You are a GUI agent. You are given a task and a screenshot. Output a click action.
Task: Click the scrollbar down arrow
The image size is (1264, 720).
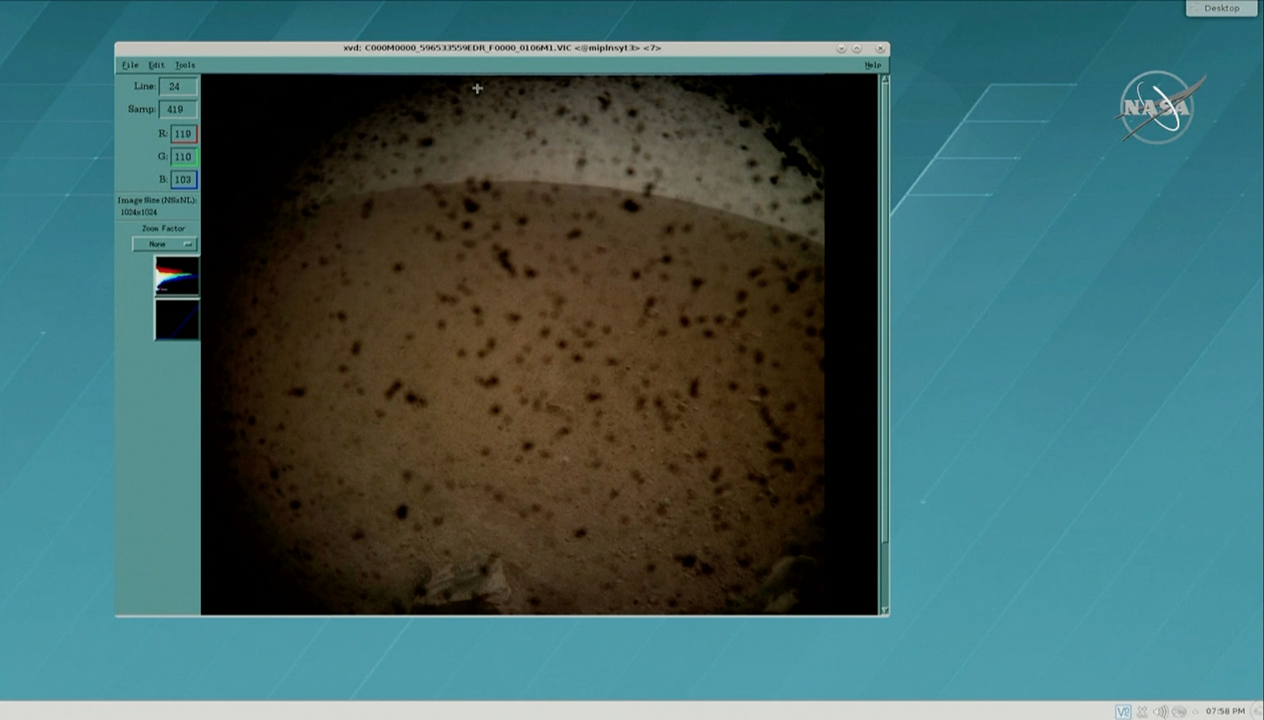point(885,610)
